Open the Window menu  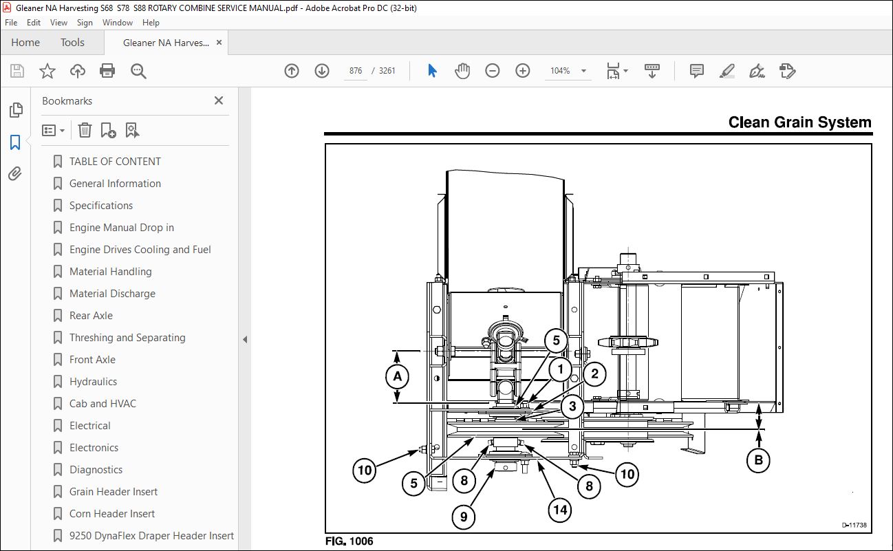click(118, 23)
